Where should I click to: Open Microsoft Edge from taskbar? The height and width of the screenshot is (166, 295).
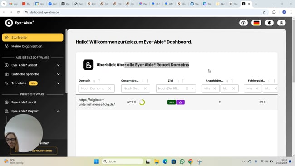pos(165,161)
